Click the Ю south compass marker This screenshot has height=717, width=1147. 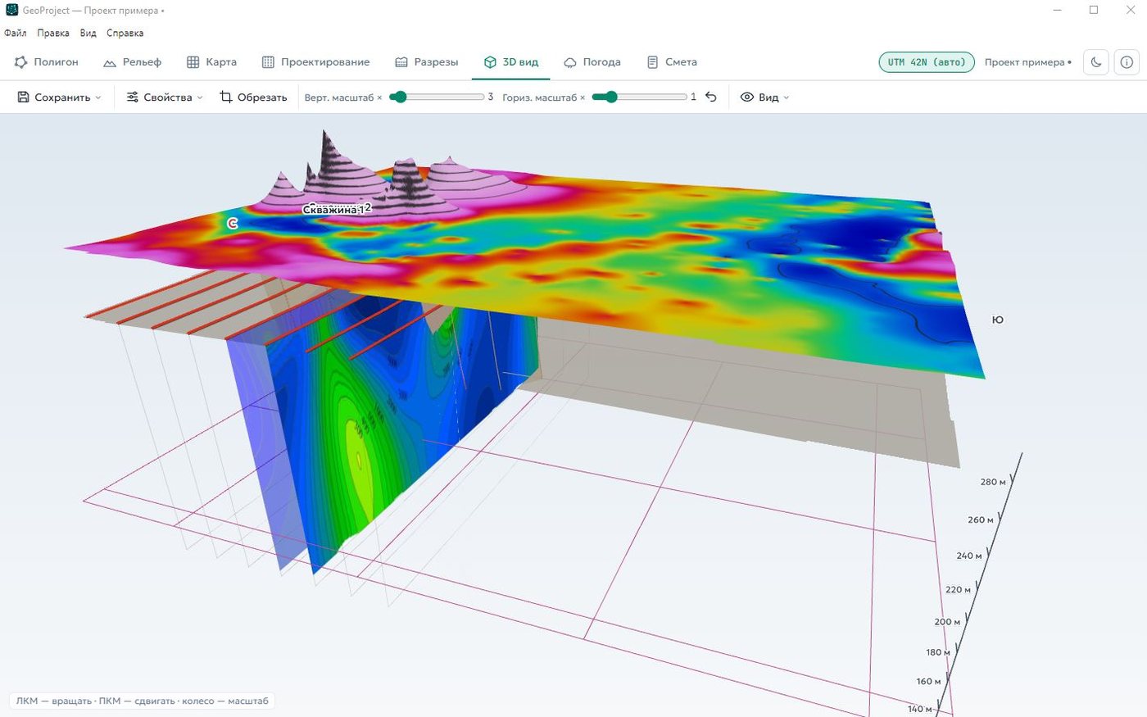tap(997, 320)
